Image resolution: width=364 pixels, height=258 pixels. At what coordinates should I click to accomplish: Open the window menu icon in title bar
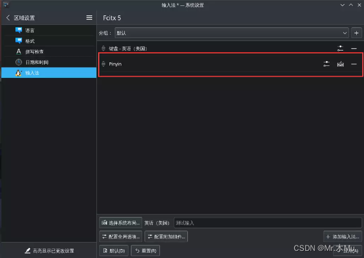(x=6, y=5)
